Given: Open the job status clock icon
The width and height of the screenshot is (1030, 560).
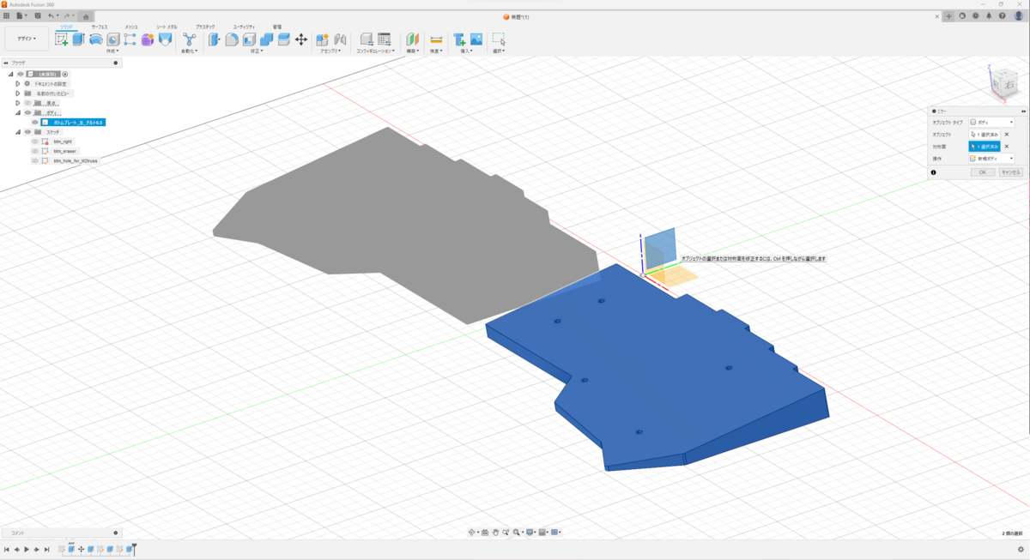Looking at the screenshot, I should pyautogui.click(x=976, y=15).
